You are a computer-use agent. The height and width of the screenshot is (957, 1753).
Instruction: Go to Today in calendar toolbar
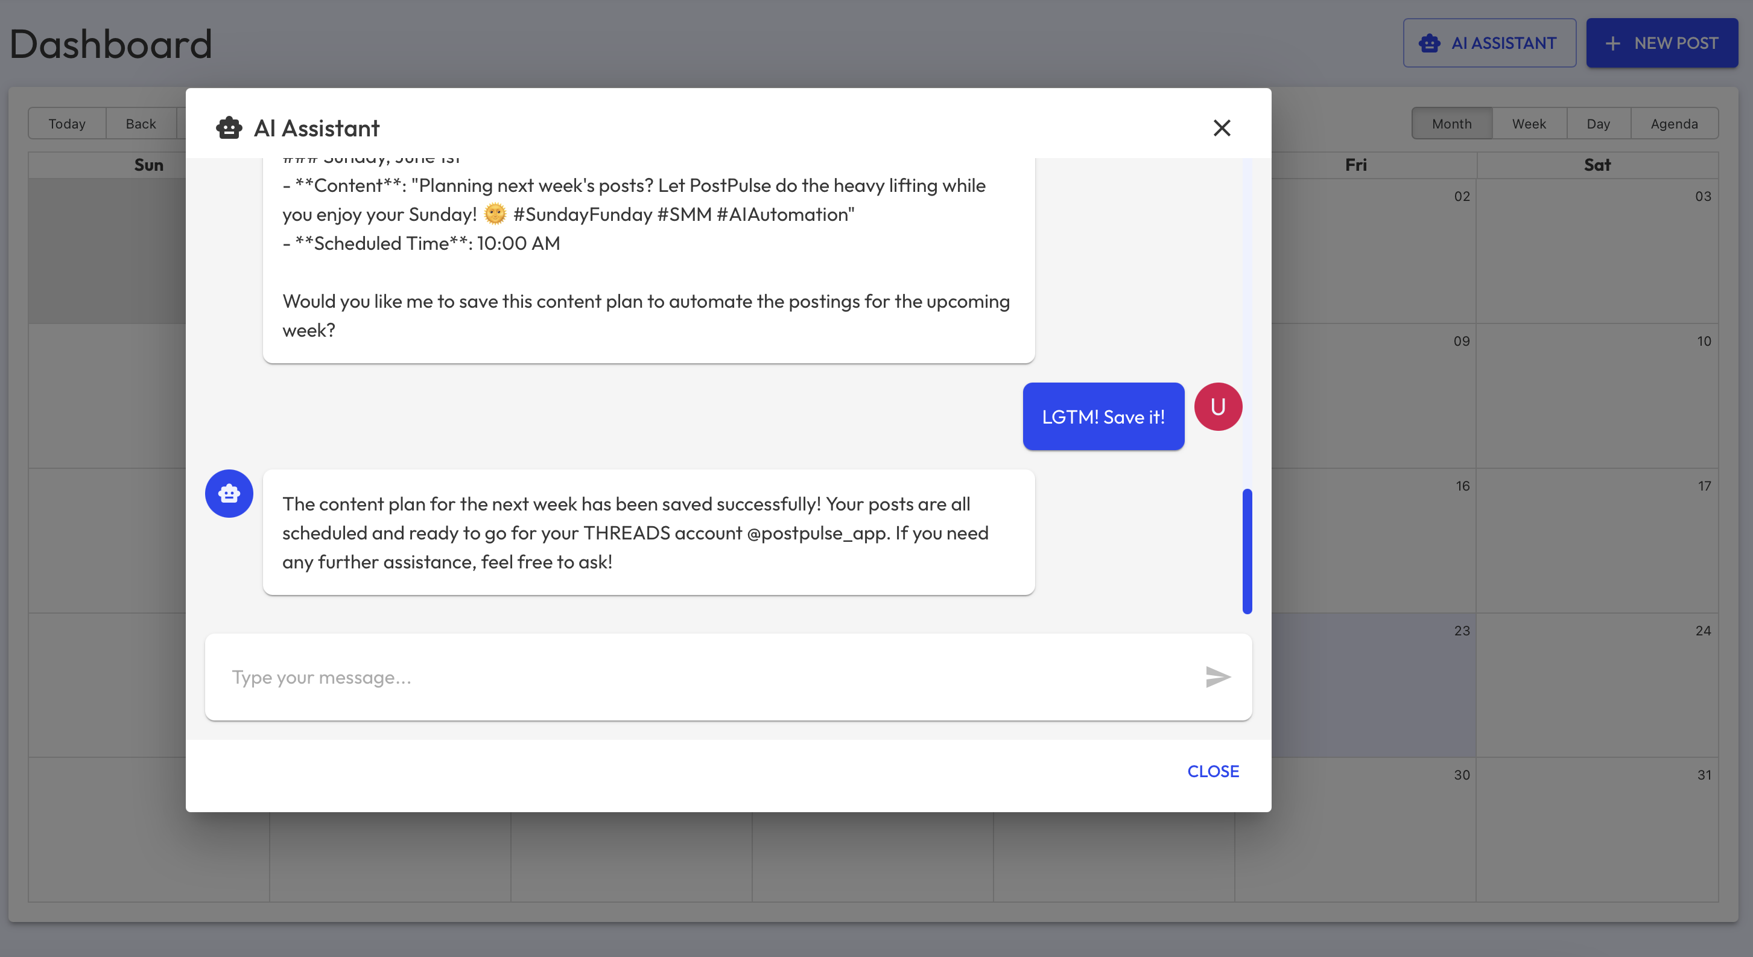pyautogui.click(x=67, y=123)
